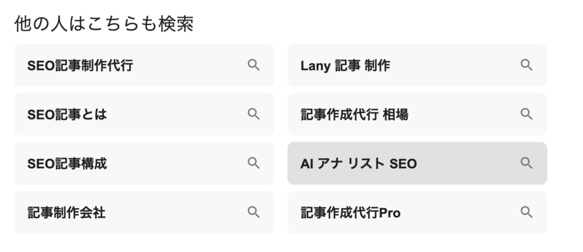Viewport: 583px width, 252px height.
Task: Click the 他の人はこちらも検索 heading
Action: coord(103,24)
